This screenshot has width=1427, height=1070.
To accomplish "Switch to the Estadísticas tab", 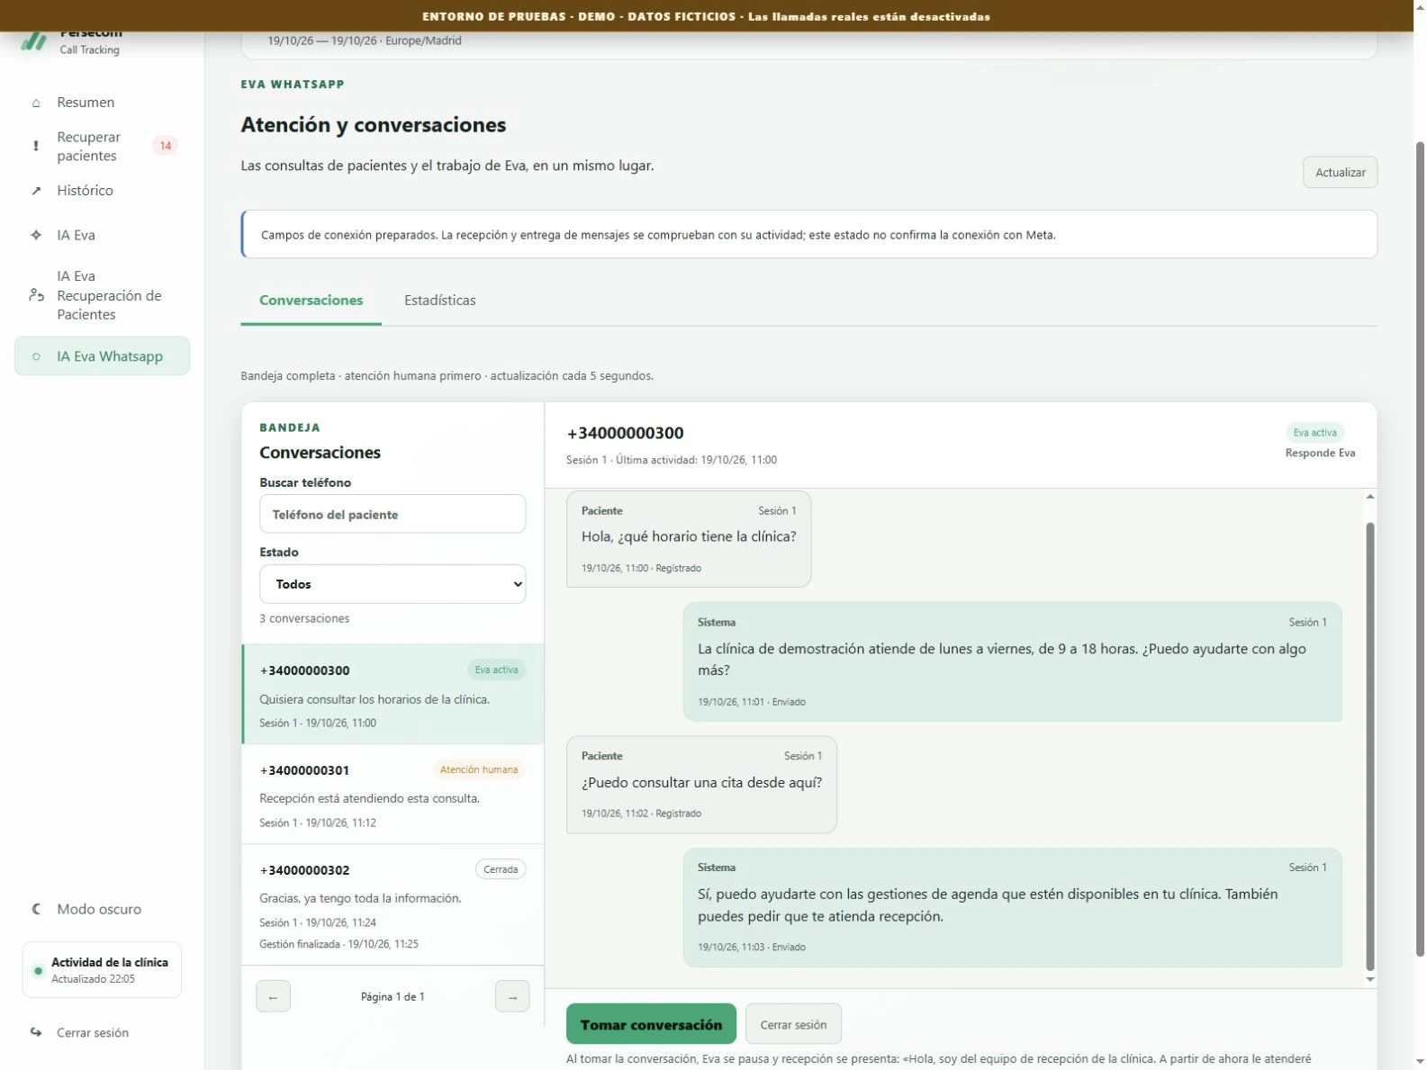I will (439, 301).
